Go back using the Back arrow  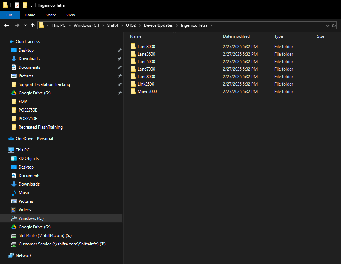pyautogui.click(x=6, y=25)
